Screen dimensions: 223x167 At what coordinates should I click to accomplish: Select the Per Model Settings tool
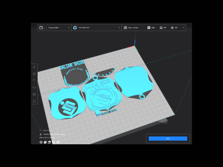pyautogui.click(x=34, y=94)
